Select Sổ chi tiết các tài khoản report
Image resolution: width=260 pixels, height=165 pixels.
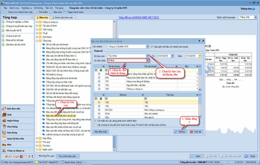(57, 44)
